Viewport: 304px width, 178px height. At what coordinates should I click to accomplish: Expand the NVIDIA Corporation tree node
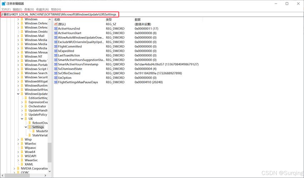(14, 168)
